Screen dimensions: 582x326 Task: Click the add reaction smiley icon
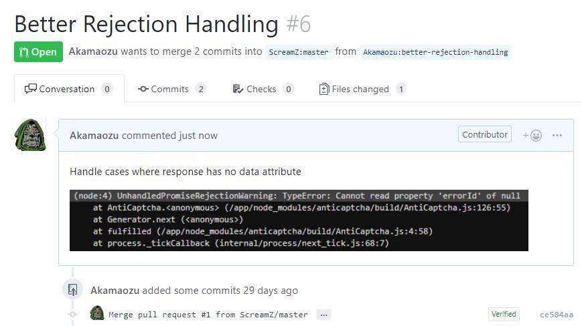[532, 136]
